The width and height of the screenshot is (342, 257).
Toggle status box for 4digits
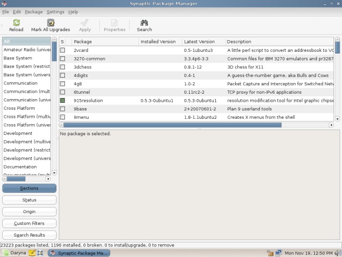click(63, 75)
